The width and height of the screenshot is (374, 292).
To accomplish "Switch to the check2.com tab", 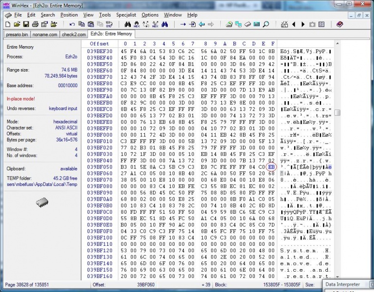I will (x=74, y=35).
